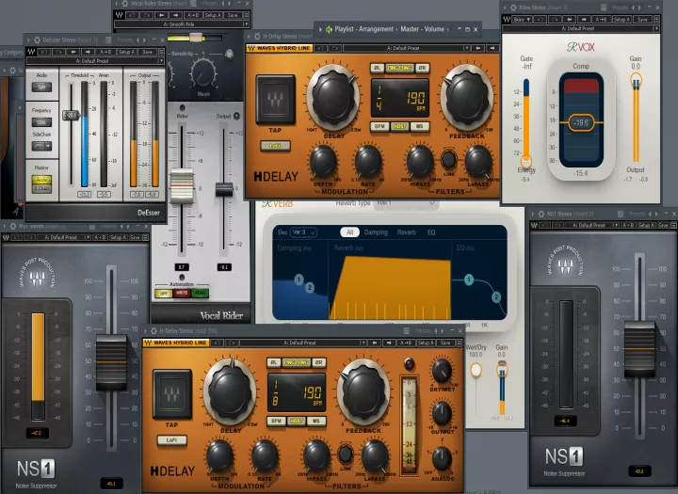Toggle the ØL phase button on the upper H-Delay

(x=377, y=68)
